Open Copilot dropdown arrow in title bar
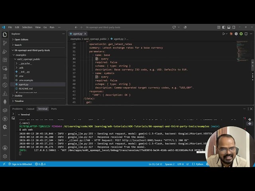 click(x=179, y=27)
